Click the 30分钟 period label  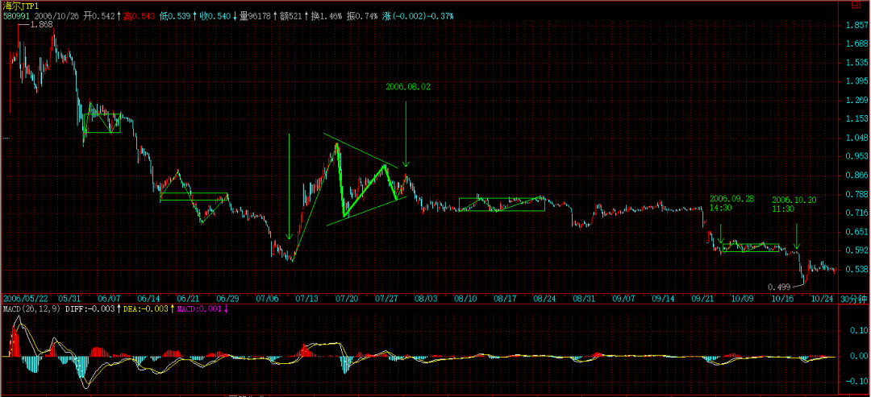852,298
